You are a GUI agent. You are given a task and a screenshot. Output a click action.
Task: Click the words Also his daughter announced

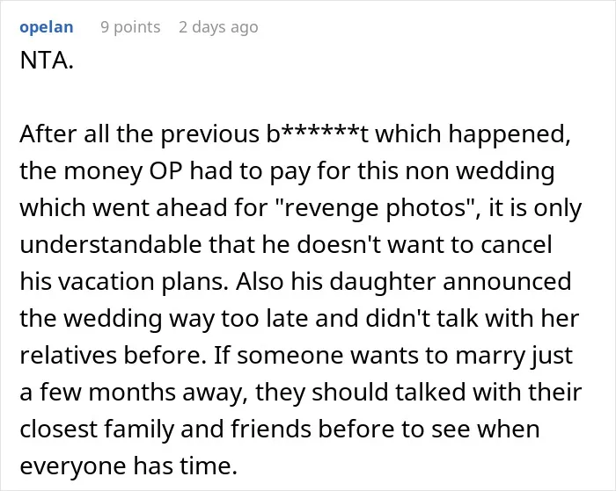pos(403,282)
